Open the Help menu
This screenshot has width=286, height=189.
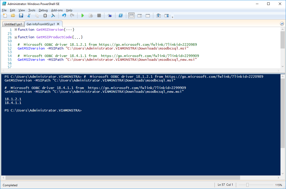69,10
